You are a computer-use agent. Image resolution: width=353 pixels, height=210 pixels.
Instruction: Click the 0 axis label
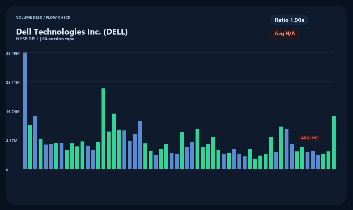click(x=7, y=170)
